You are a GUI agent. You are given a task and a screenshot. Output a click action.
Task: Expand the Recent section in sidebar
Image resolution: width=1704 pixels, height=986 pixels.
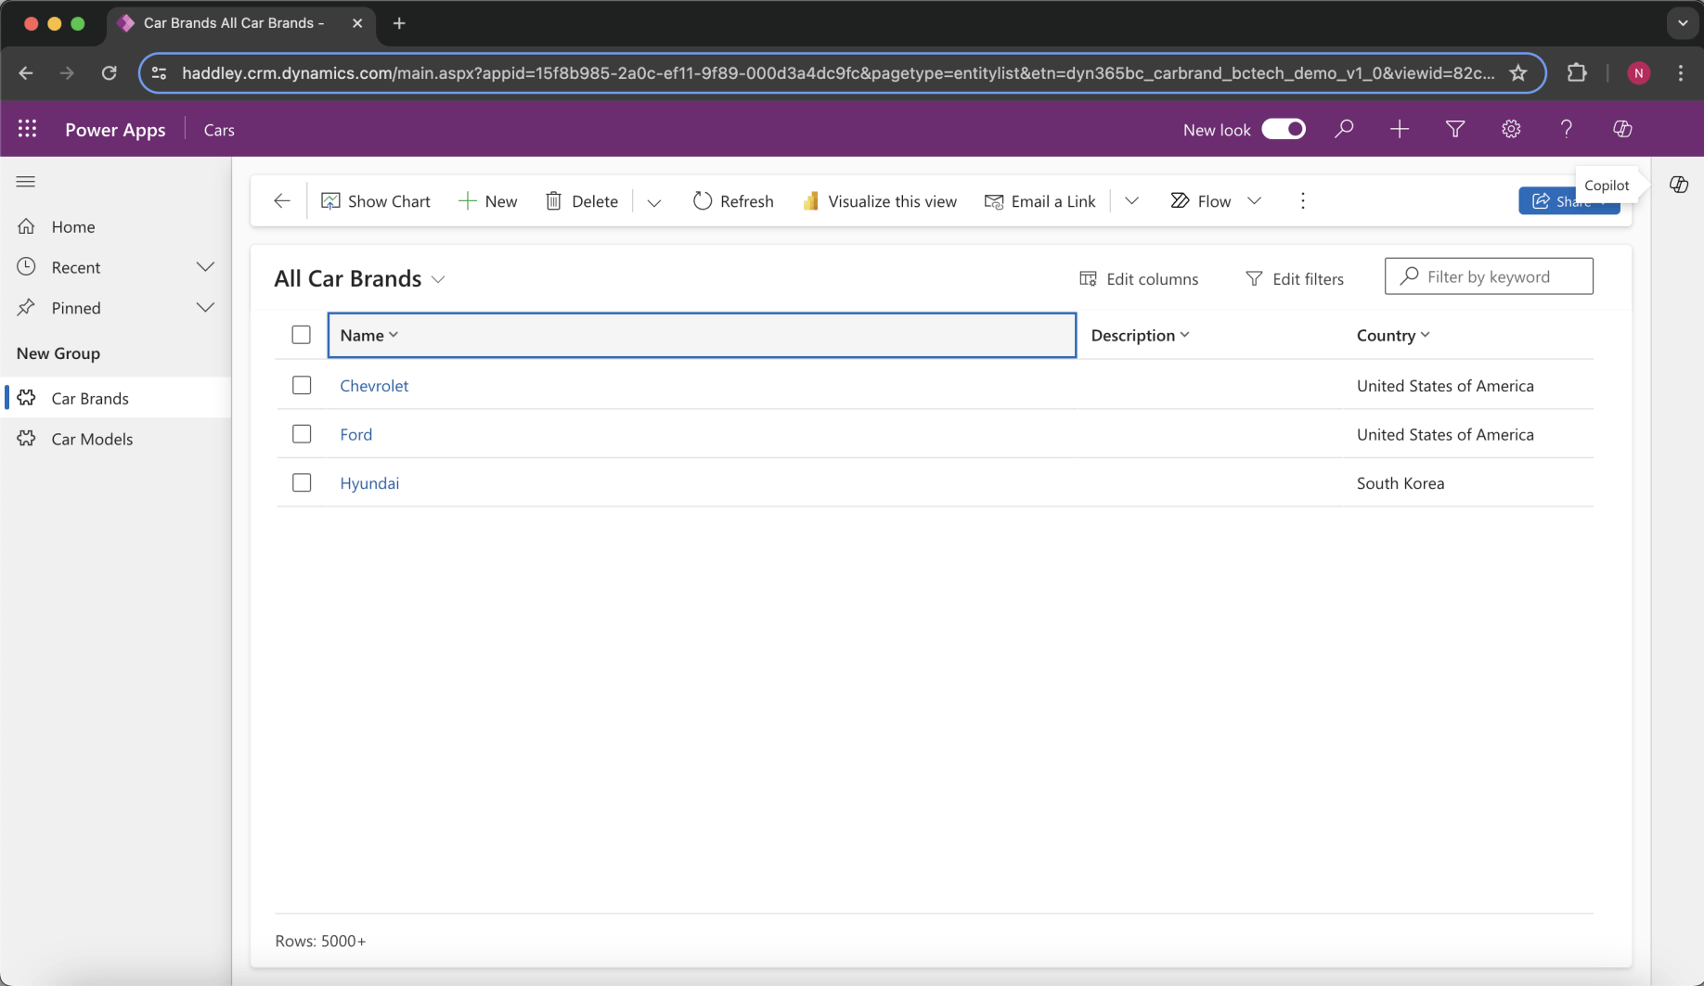pos(205,267)
